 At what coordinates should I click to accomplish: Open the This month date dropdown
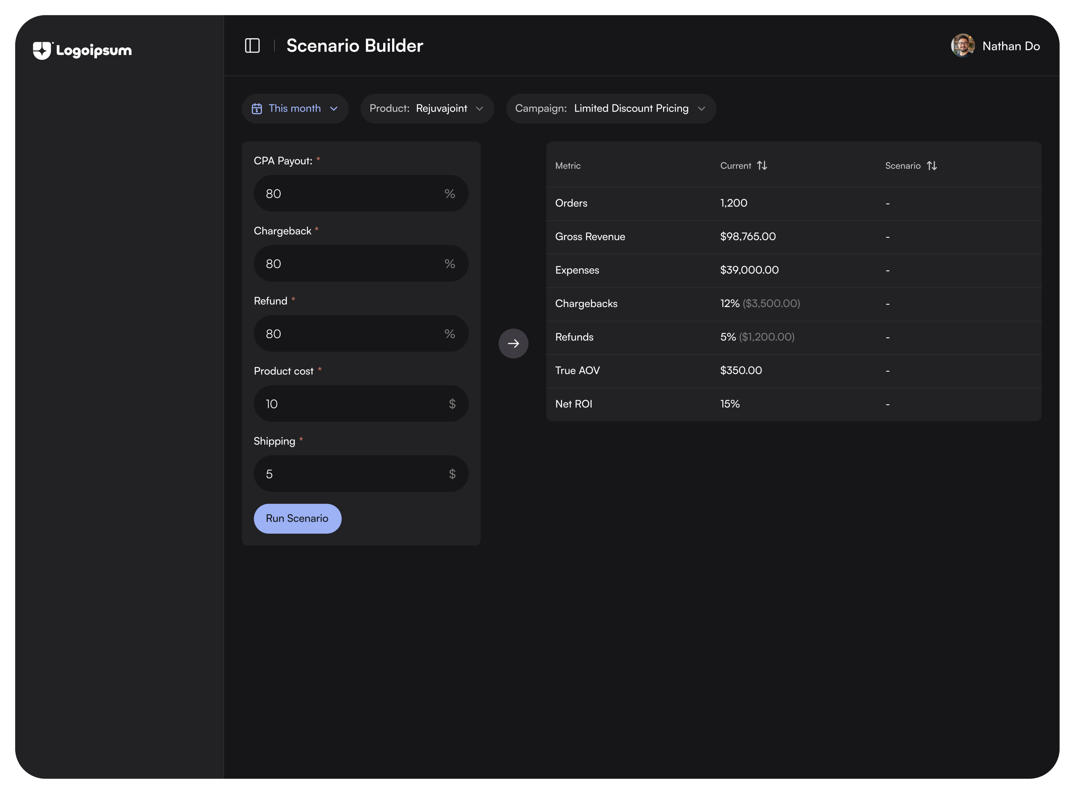[x=295, y=109]
